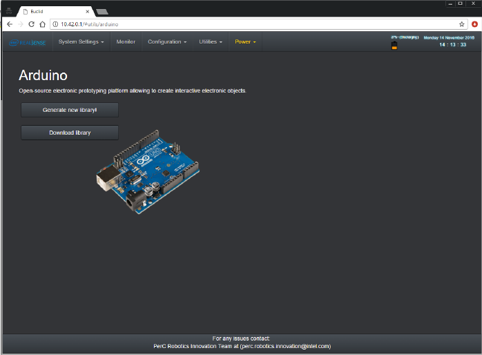Click the site info icon in address bar
This screenshot has width=482, height=355.
[x=55, y=24]
